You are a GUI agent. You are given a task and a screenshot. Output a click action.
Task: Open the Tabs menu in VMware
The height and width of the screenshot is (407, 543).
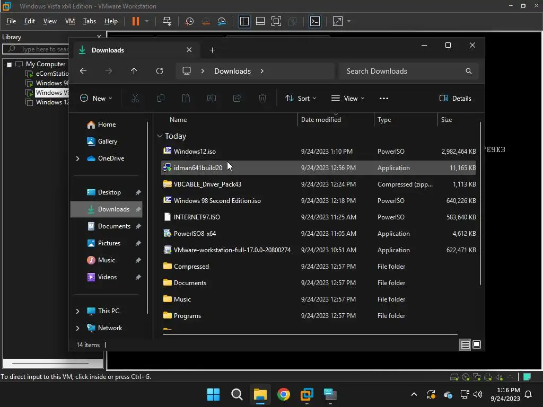click(89, 21)
